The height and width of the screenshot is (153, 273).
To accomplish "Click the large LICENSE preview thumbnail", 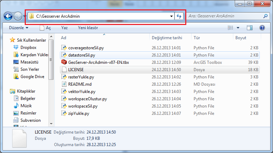I will (19, 139).
